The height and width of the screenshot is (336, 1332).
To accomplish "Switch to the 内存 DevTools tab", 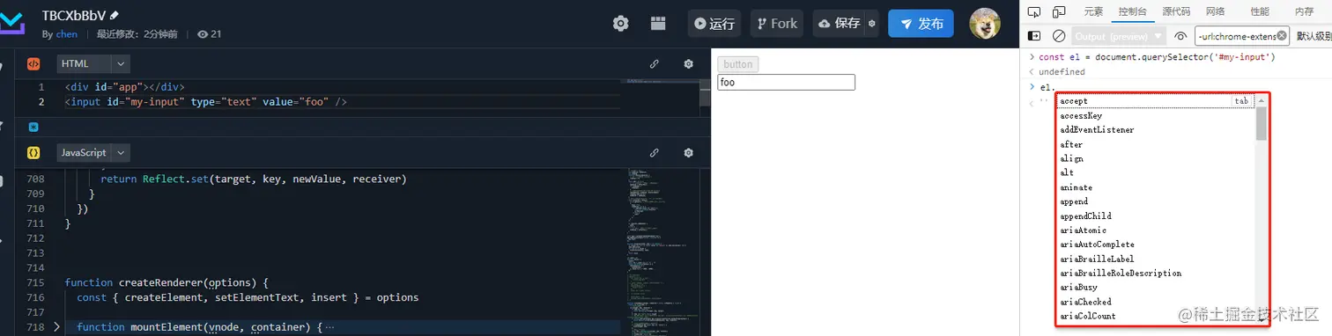I will pos(1305,11).
